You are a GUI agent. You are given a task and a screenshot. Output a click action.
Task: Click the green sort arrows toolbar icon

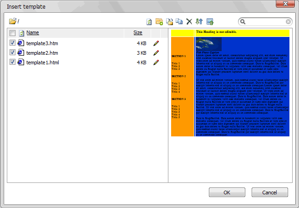coord(199,21)
